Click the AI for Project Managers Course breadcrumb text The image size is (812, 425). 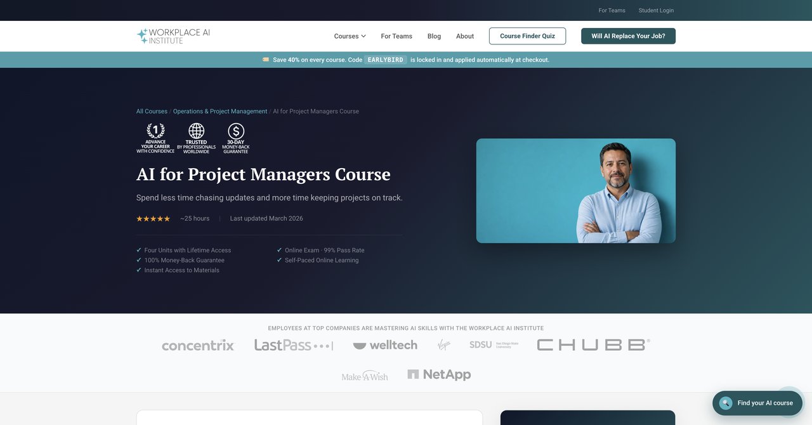pyautogui.click(x=316, y=112)
